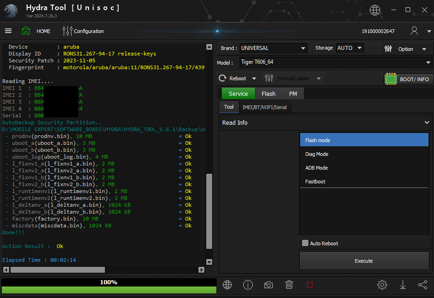Image resolution: width=434 pixels, height=298 pixels.
Task: Click the factory(factory.bin) log entry
Action: [99, 219]
